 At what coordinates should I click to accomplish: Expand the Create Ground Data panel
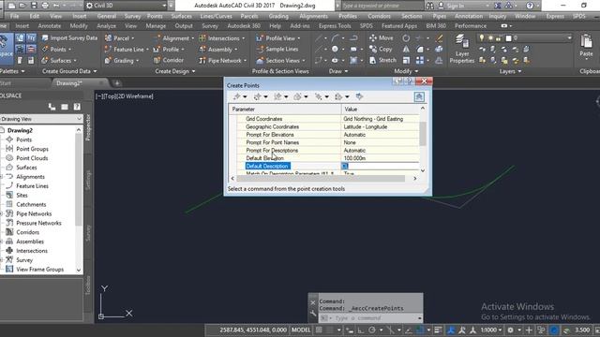pyautogui.click(x=69, y=71)
